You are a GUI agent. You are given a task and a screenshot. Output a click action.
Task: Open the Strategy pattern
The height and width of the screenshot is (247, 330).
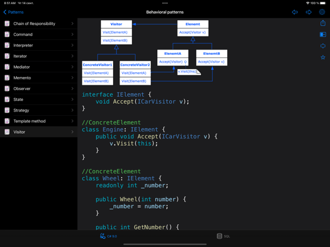tap(39, 110)
